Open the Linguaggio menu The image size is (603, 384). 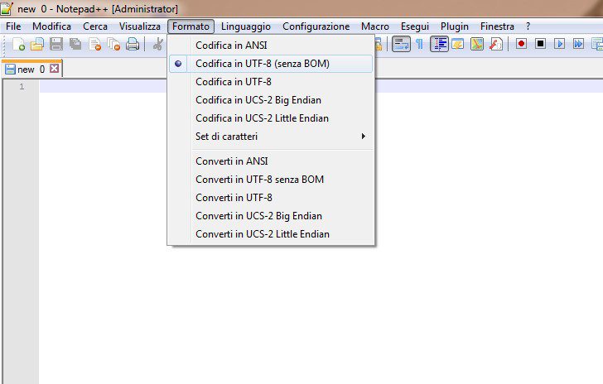(x=246, y=26)
